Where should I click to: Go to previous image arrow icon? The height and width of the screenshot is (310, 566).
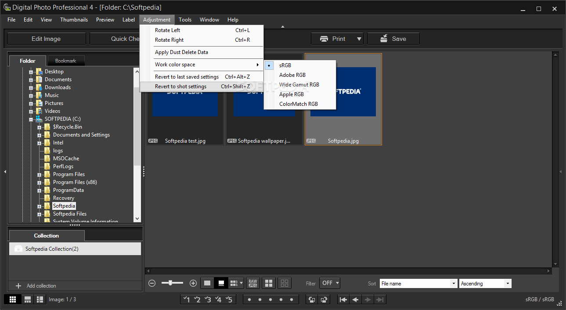[356, 299]
